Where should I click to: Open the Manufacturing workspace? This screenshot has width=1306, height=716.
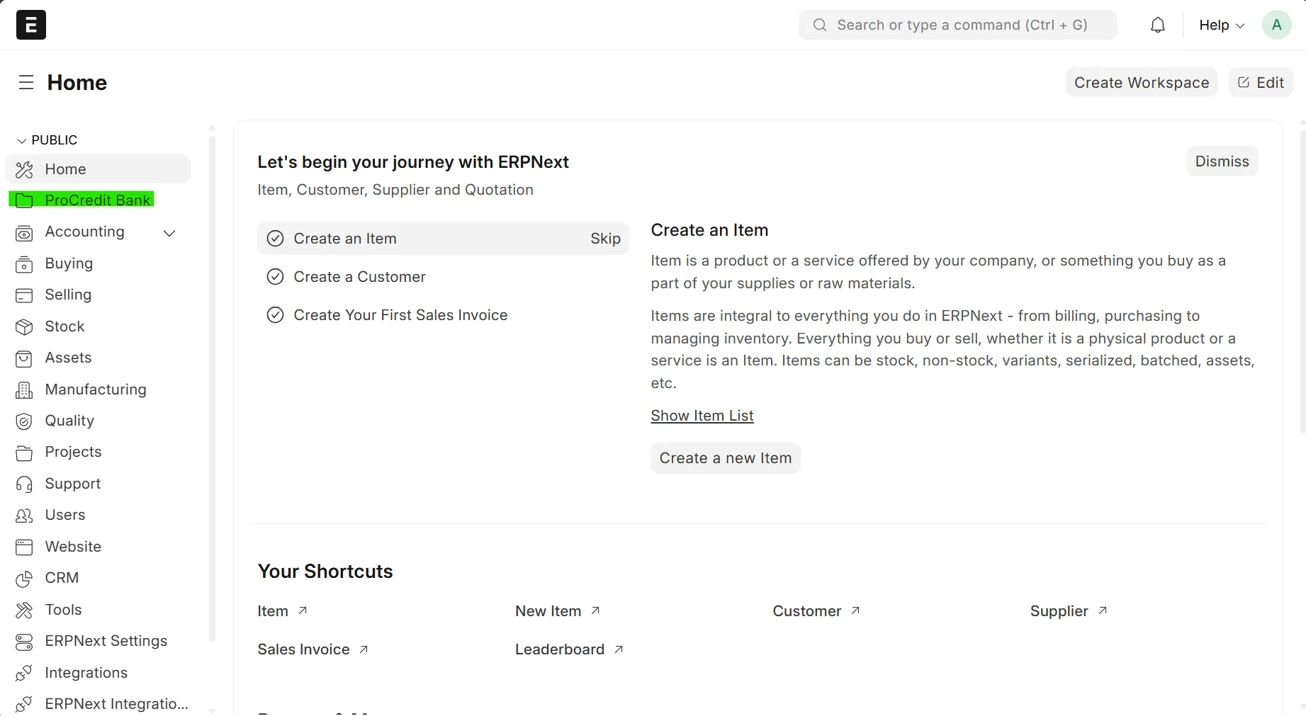[98, 390]
